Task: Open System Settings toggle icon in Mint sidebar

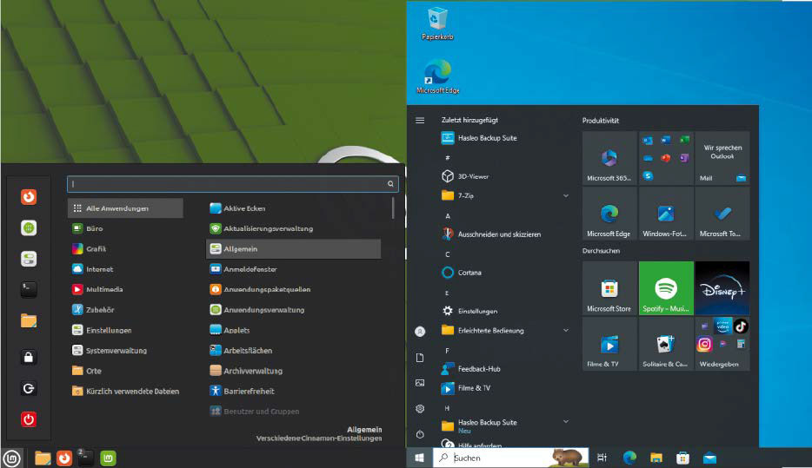Action: (29, 259)
